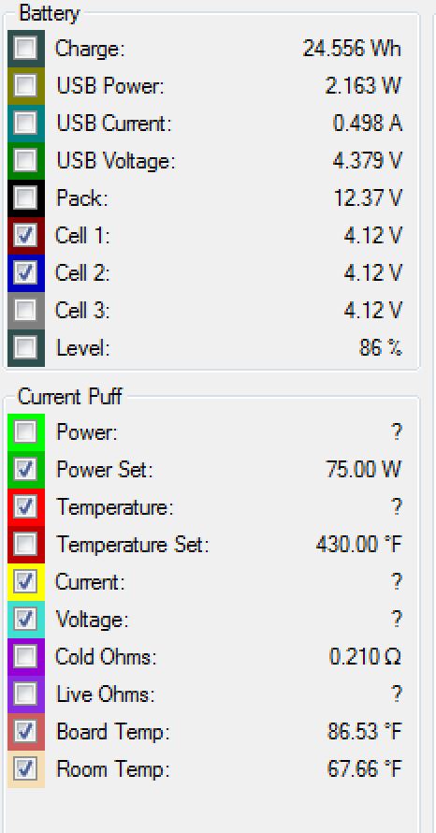The width and height of the screenshot is (436, 833).
Task: Enable the Temperature Set checkbox
Action: (x=26, y=544)
